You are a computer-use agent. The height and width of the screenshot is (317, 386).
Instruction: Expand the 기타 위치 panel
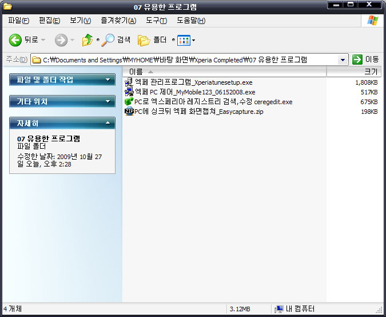pos(108,102)
